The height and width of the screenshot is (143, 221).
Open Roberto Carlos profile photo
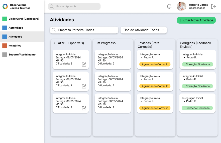pyautogui.click(x=181, y=6)
